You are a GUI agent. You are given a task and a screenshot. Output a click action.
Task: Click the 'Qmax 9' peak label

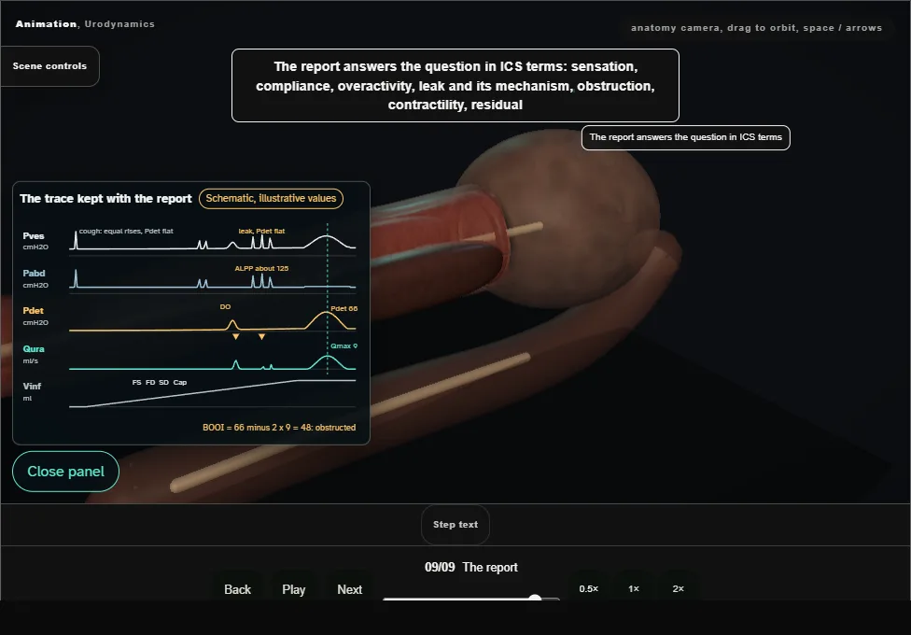[x=343, y=346]
